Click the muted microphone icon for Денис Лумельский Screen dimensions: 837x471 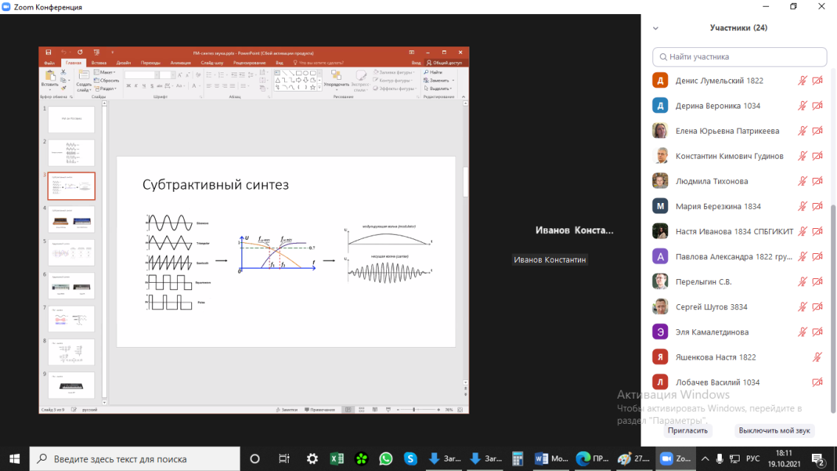click(x=802, y=80)
